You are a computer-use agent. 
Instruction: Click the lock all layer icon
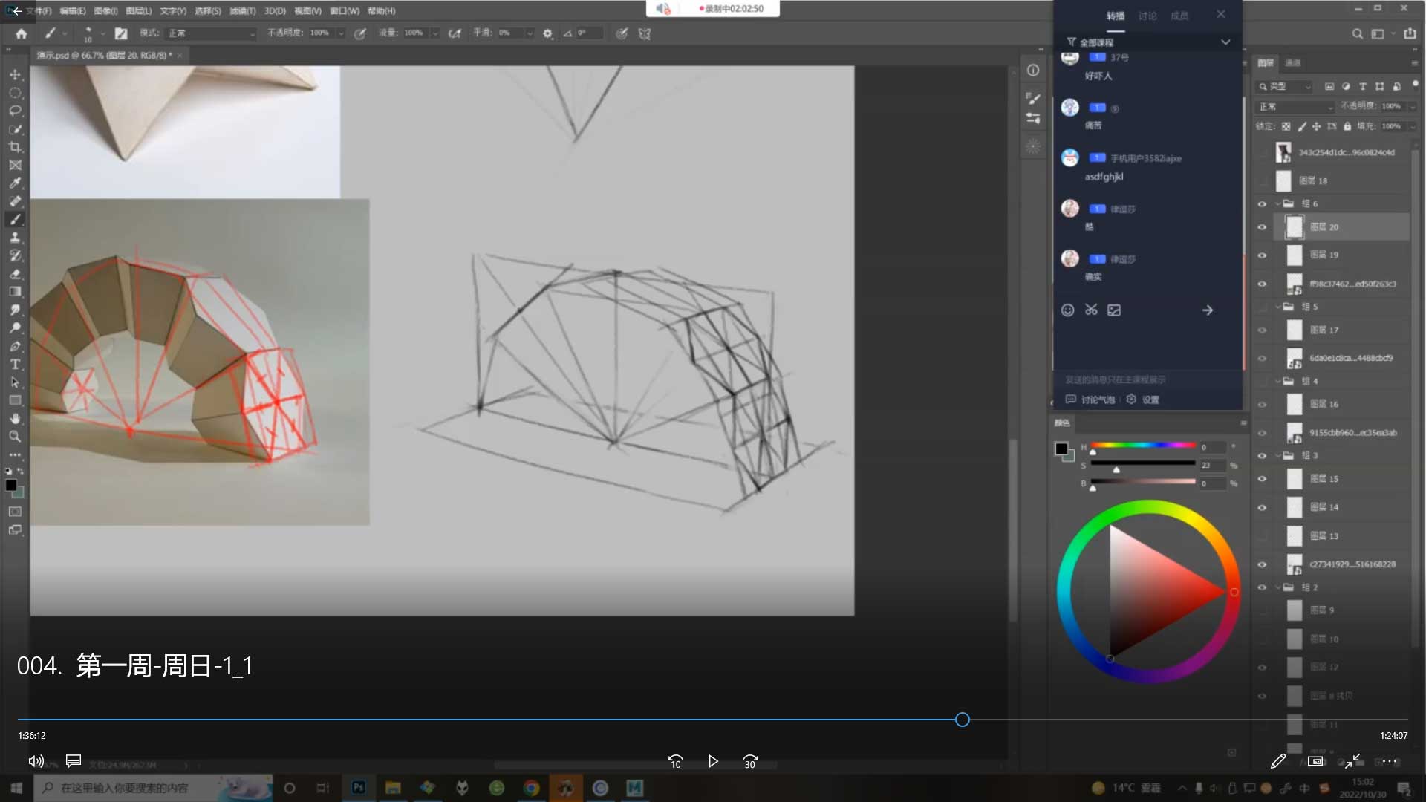[x=1347, y=126]
